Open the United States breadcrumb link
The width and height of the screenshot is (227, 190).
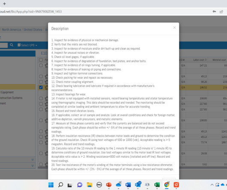pos(33,30)
